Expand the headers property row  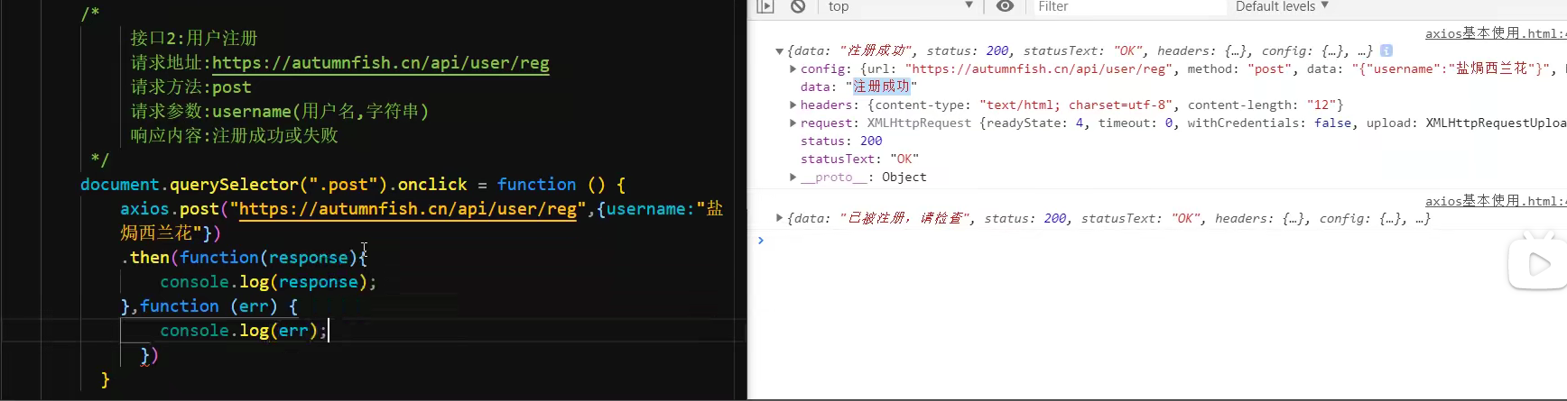pyautogui.click(x=793, y=105)
